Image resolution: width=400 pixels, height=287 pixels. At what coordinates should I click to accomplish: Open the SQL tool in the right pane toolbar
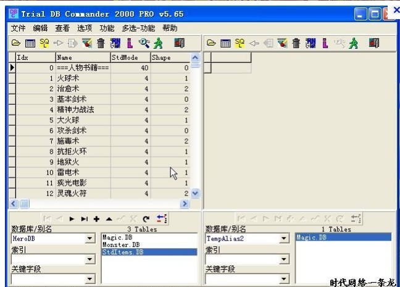coord(240,43)
